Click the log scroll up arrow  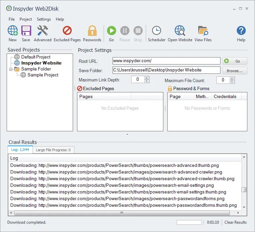point(244,157)
